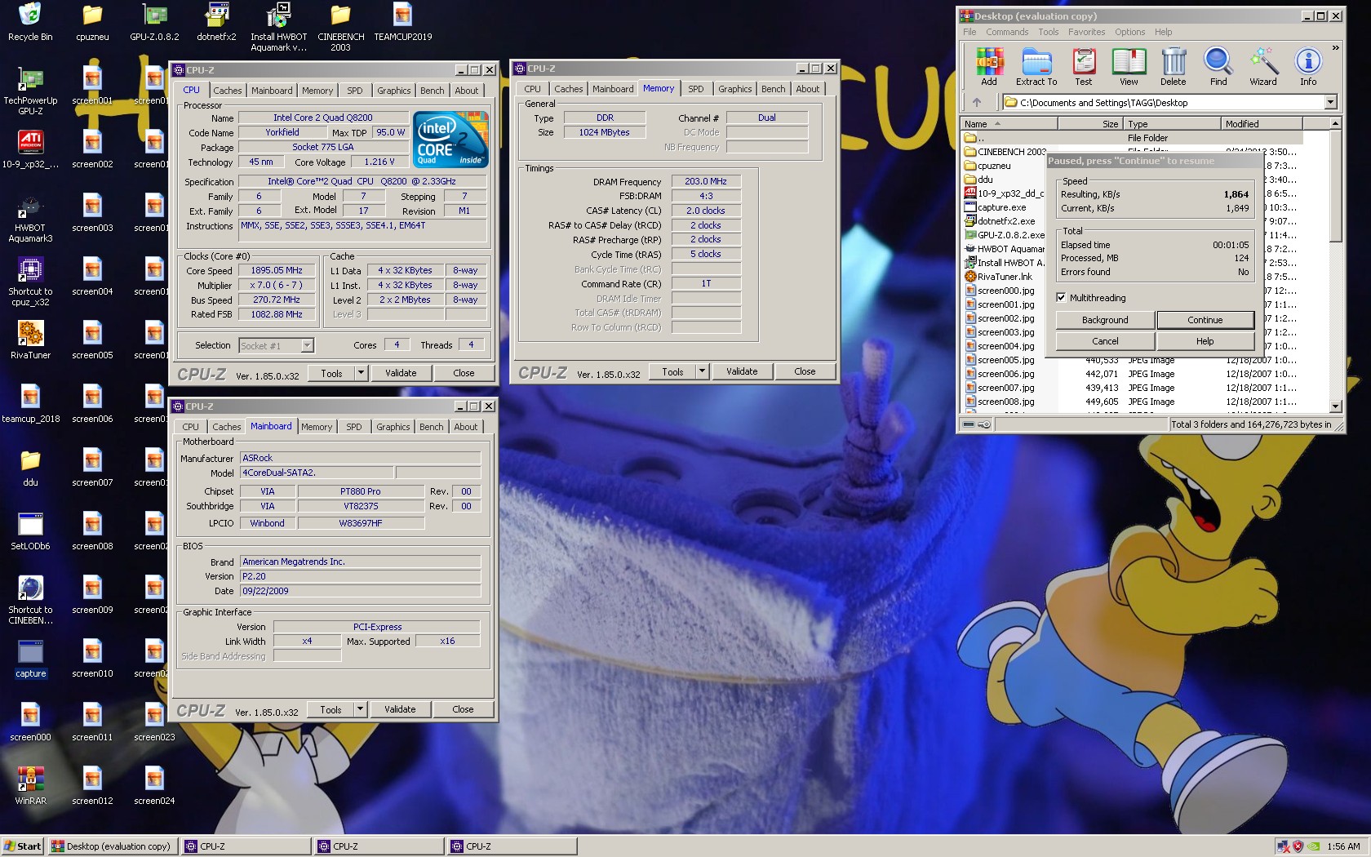Click the Info icon in WinRAR toolbar

[1308, 66]
